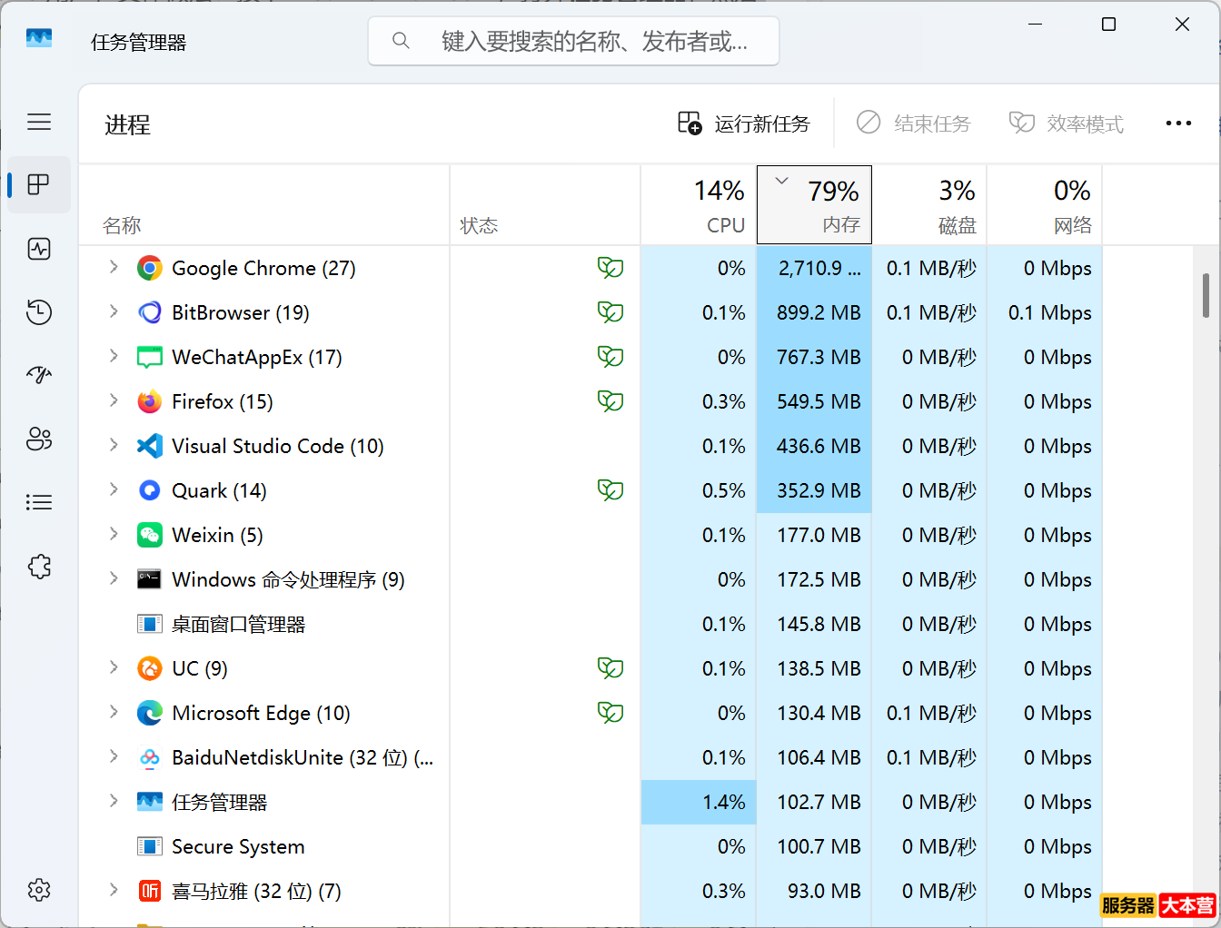Open the Details list sidebar icon
Screen dimensions: 1221x928
39,502
